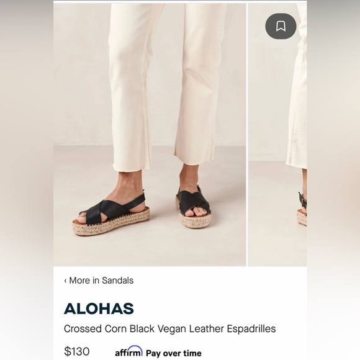This screenshot has height=360, width=360.
Task: Go to More in Sandals
Action: (x=99, y=281)
